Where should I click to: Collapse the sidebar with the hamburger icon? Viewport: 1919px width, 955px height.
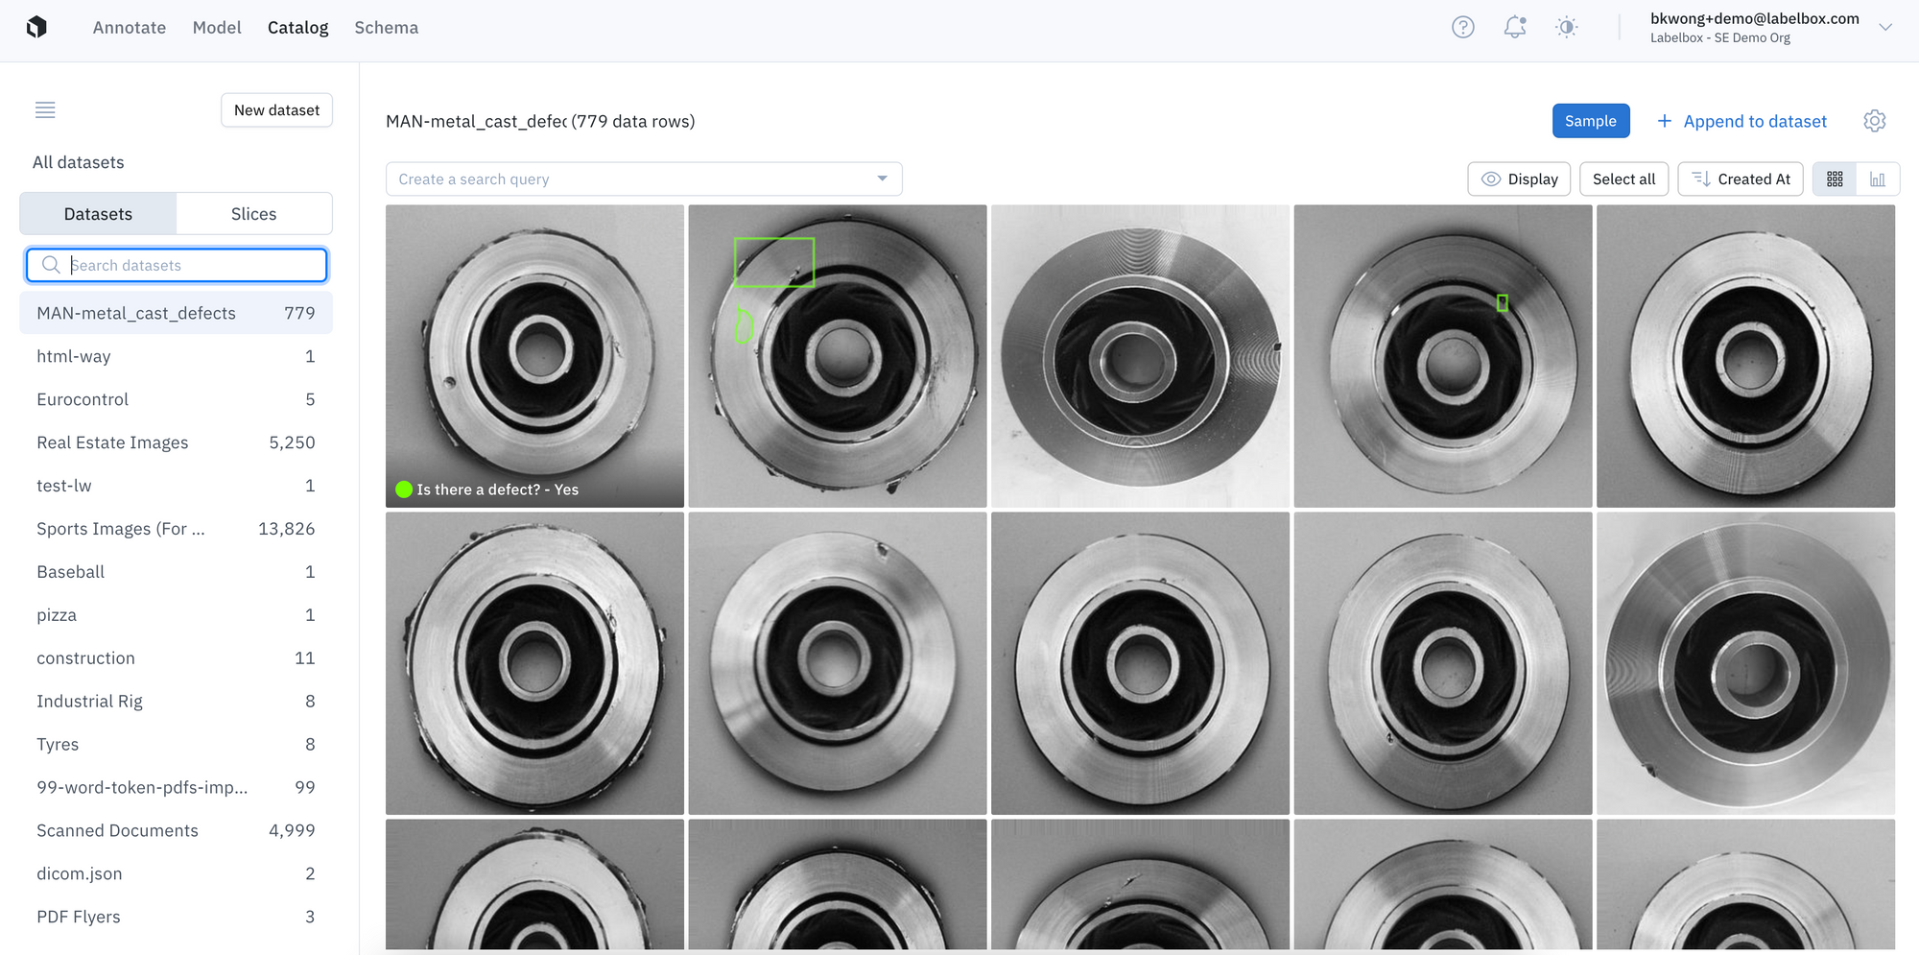(45, 110)
